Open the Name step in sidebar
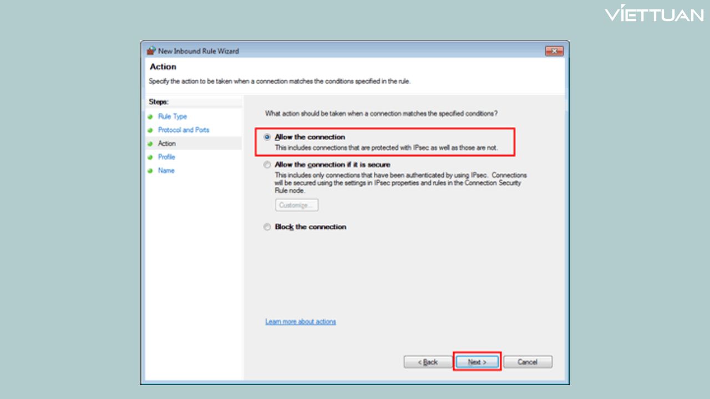Viewport: 710px width, 399px height. point(166,171)
